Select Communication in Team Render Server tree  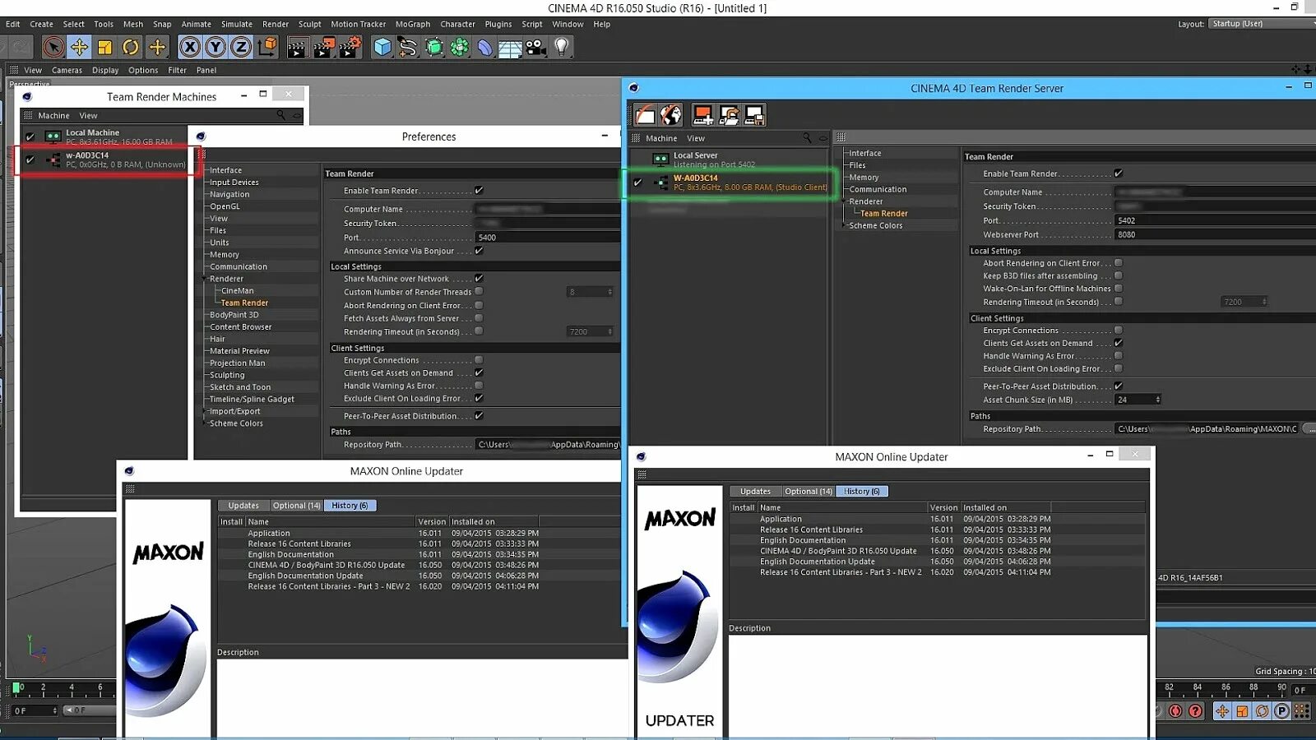pos(878,189)
